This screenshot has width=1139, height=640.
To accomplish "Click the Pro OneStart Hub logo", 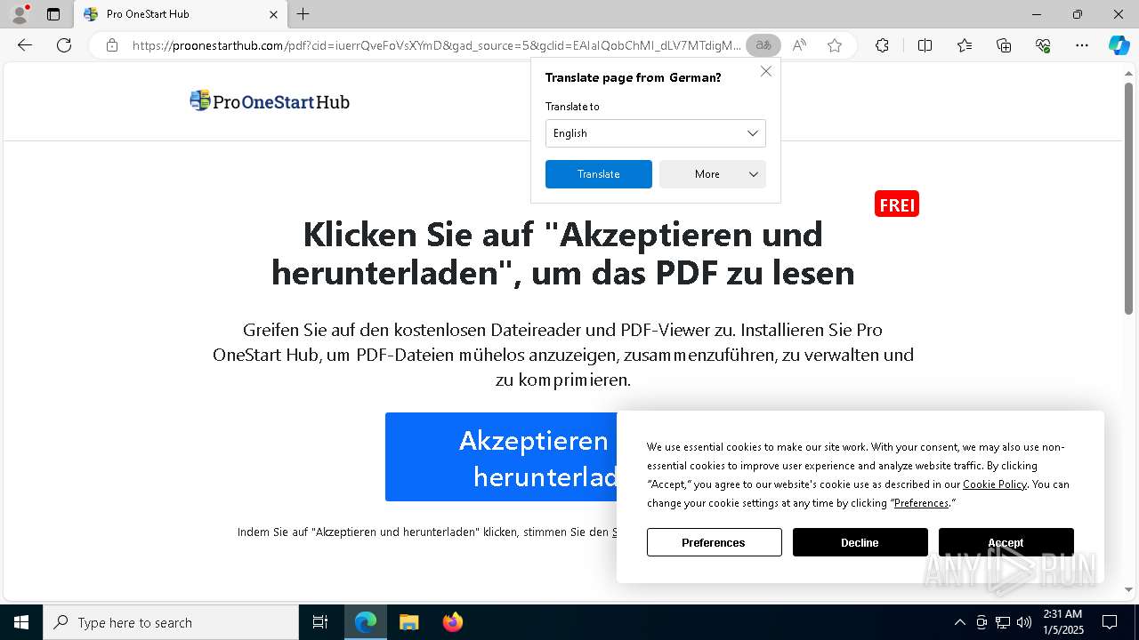I will coord(270,101).
